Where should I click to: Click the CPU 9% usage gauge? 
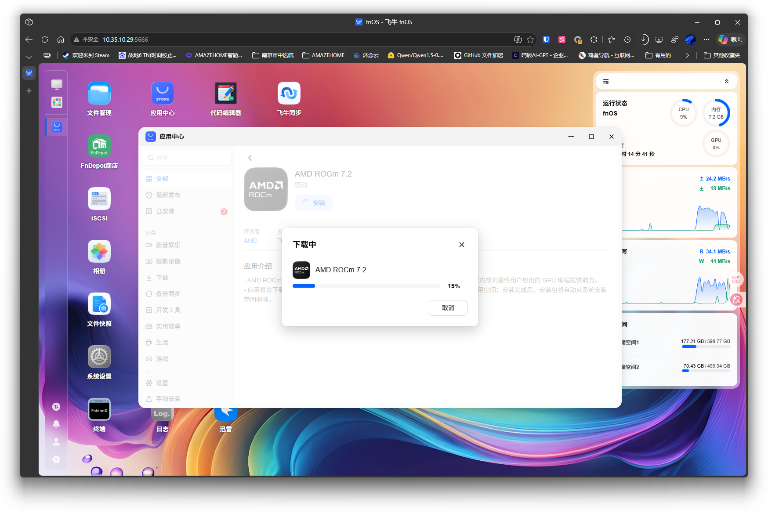pyautogui.click(x=684, y=113)
